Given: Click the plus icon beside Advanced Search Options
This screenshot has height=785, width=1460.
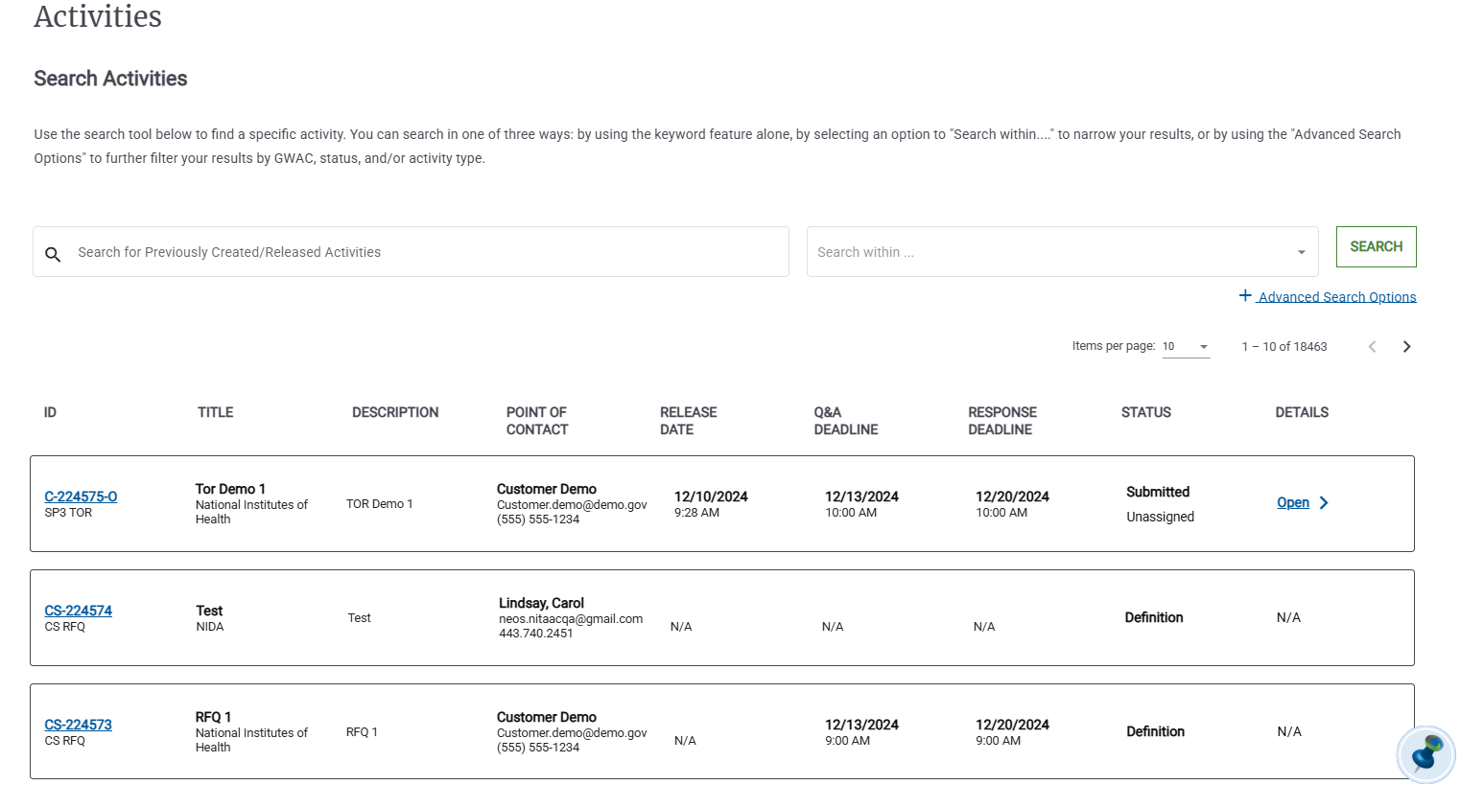Looking at the screenshot, I should click(x=1245, y=295).
